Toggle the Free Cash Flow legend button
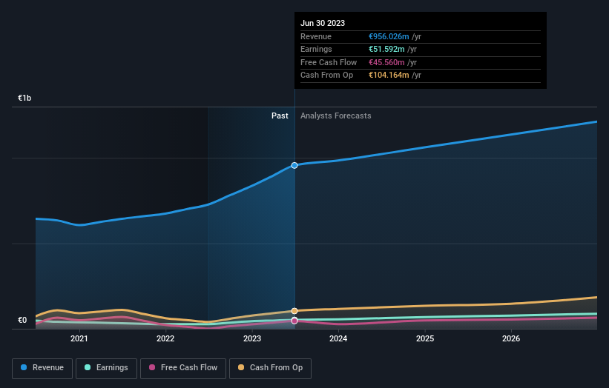Viewport: 609px width, 388px height. pyautogui.click(x=183, y=368)
